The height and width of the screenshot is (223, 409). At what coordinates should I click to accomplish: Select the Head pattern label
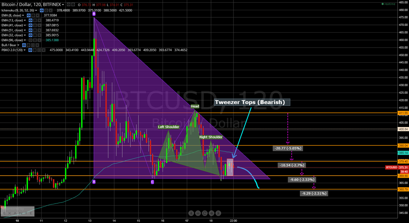pyautogui.click(x=195, y=106)
